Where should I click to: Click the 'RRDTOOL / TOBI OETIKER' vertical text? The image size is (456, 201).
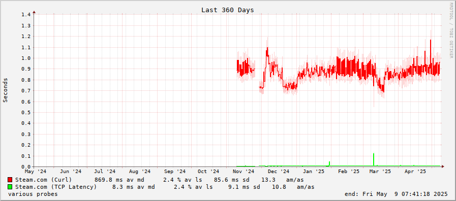pos(451,31)
